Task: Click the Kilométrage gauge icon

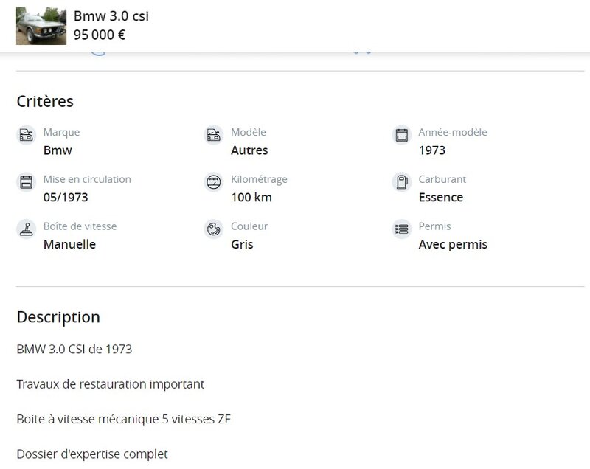Action: point(213,182)
